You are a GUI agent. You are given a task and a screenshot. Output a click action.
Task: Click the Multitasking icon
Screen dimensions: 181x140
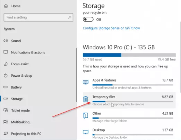(x=6, y=122)
